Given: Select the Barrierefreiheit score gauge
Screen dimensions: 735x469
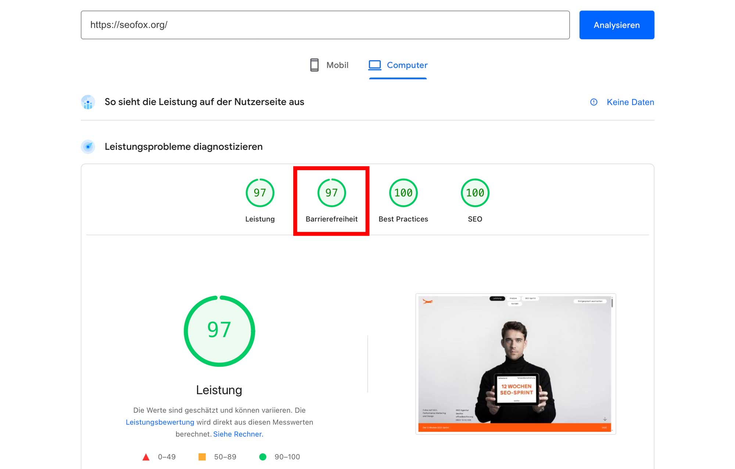Looking at the screenshot, I should 331,193.
